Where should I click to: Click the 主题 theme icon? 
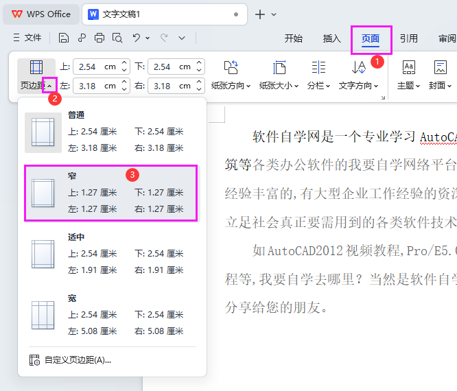tap(408, 67)
